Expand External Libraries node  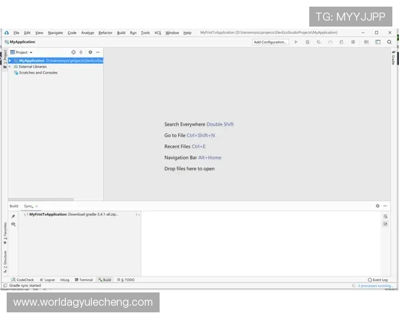click(10, 66)
